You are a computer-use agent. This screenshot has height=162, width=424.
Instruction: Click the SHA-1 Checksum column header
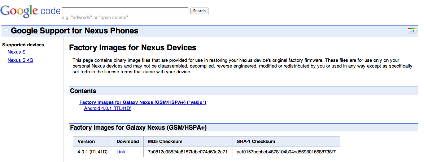point(256,142)
